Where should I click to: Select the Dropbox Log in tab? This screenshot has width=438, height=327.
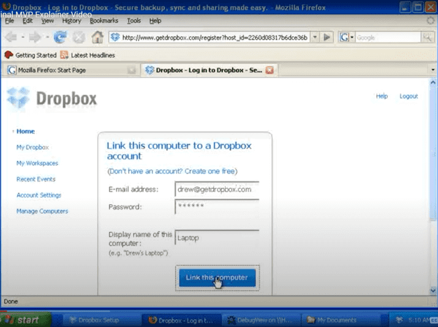click(x=210, y=70)
